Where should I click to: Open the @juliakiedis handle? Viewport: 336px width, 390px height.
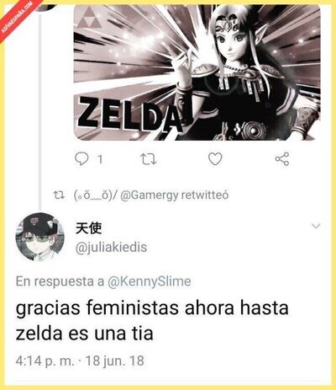click(111, 248)
